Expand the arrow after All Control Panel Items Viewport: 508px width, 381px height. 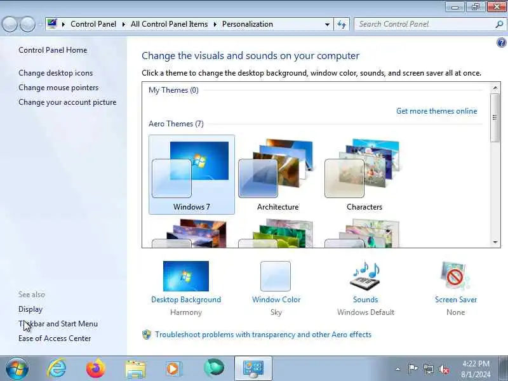point(215,24)
